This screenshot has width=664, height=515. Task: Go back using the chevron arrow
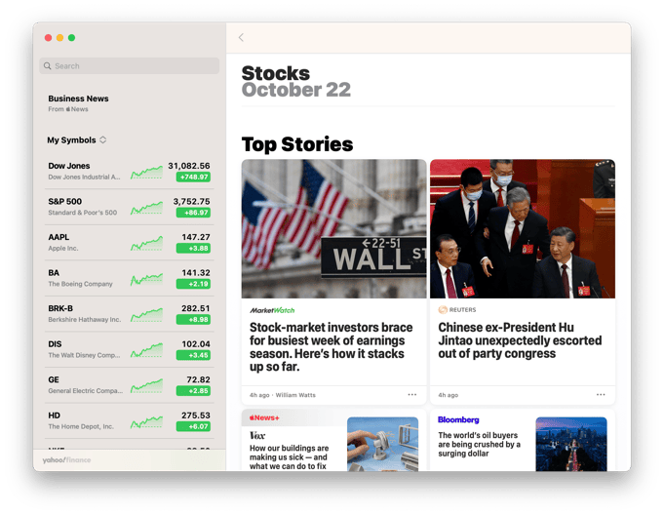(241, 38)
